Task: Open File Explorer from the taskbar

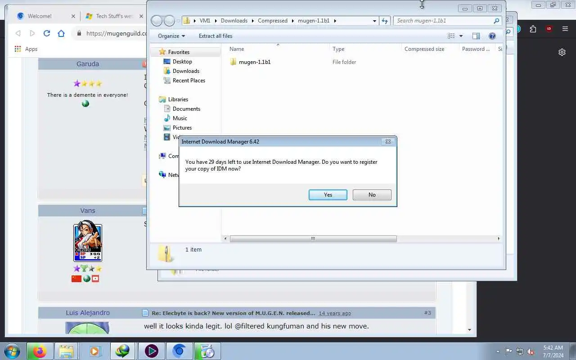Action: coord(66,351)
